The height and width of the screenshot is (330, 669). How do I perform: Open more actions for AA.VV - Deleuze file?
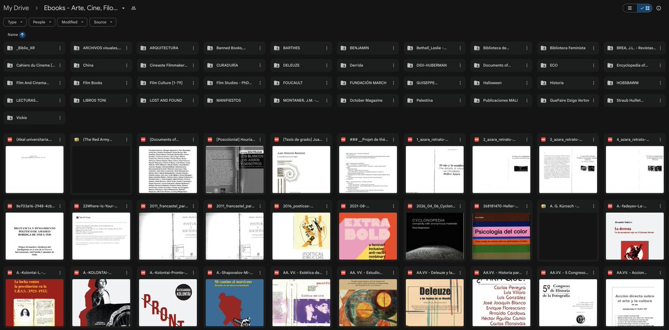(461, 273)
